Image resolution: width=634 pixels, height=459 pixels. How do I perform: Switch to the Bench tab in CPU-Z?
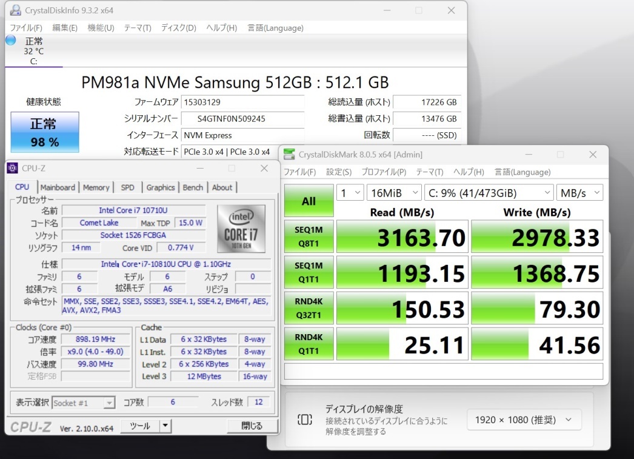[x=193, y=187]
